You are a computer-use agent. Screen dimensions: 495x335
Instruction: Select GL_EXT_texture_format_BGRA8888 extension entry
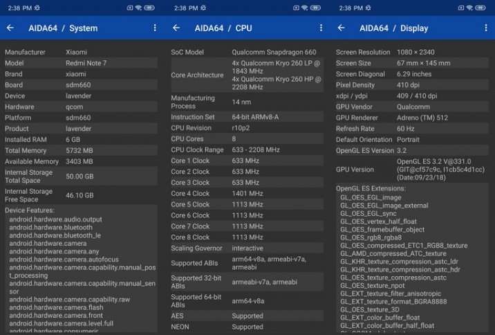coord(393,302)
